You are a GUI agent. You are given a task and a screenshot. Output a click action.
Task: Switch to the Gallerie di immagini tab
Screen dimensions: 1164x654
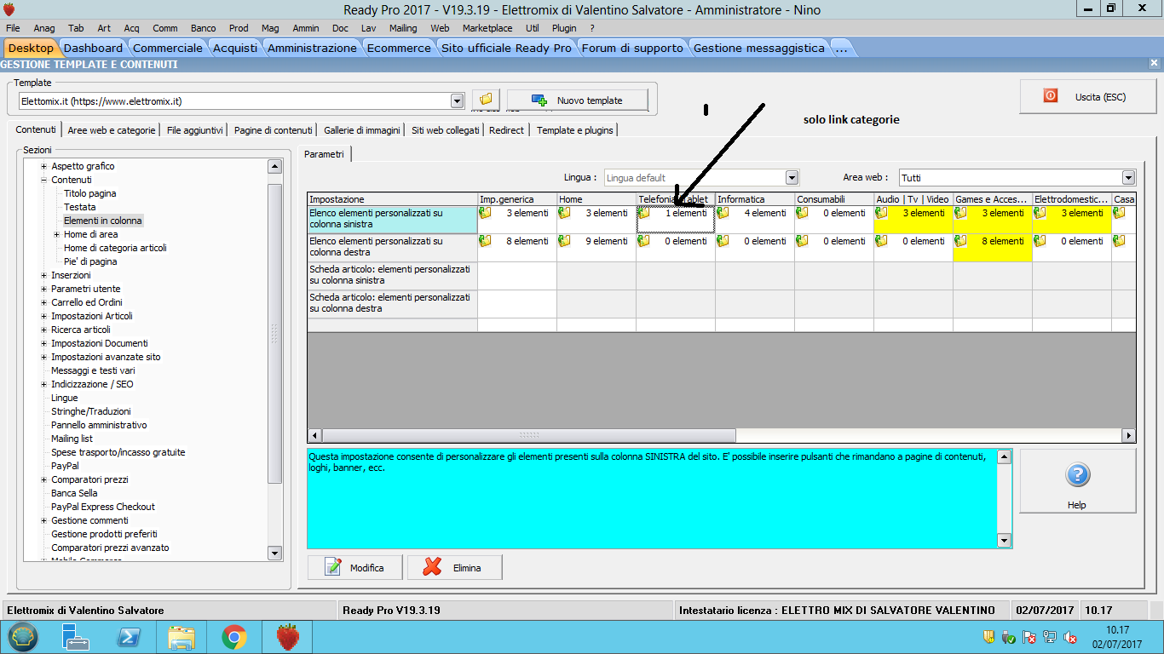click(x=362, y=130)
